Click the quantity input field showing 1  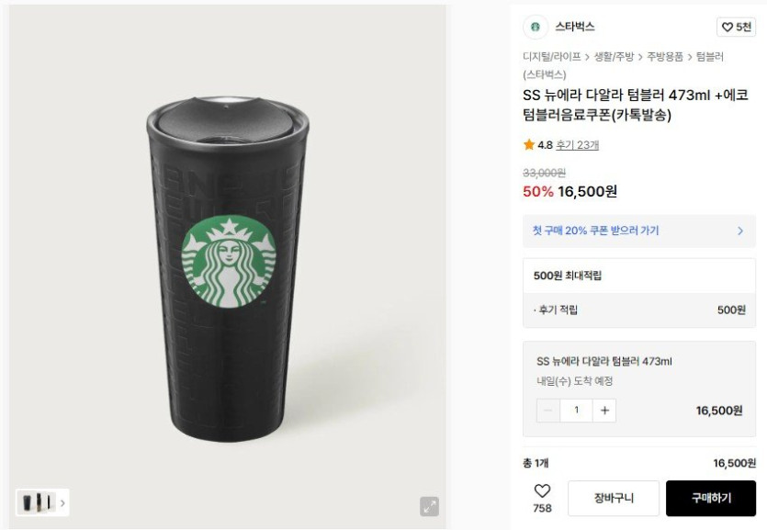tap(577, 411)
